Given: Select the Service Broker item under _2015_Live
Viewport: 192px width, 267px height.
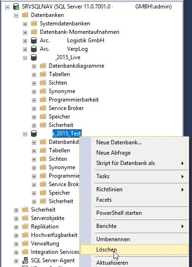Looking at the screenshot, I should point(66,108).
